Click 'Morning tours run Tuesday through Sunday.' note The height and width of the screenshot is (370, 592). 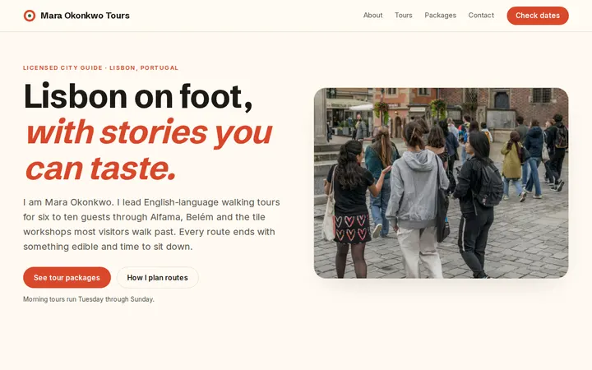click(x=89, y=299)
